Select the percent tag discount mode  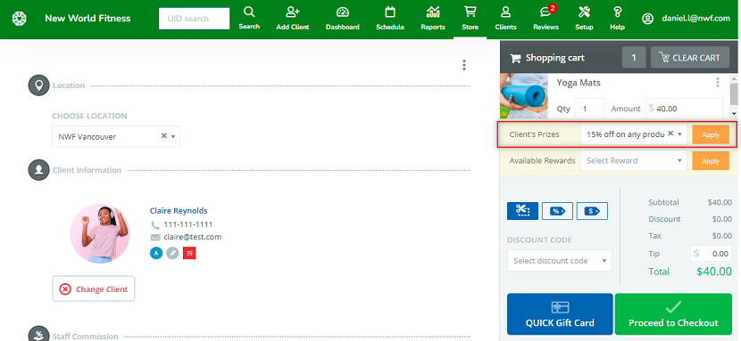(557, 211)
